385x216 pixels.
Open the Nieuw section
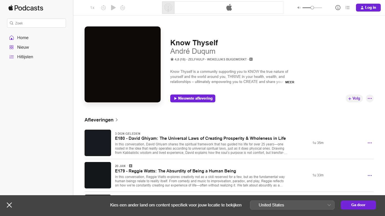point(23,47)
